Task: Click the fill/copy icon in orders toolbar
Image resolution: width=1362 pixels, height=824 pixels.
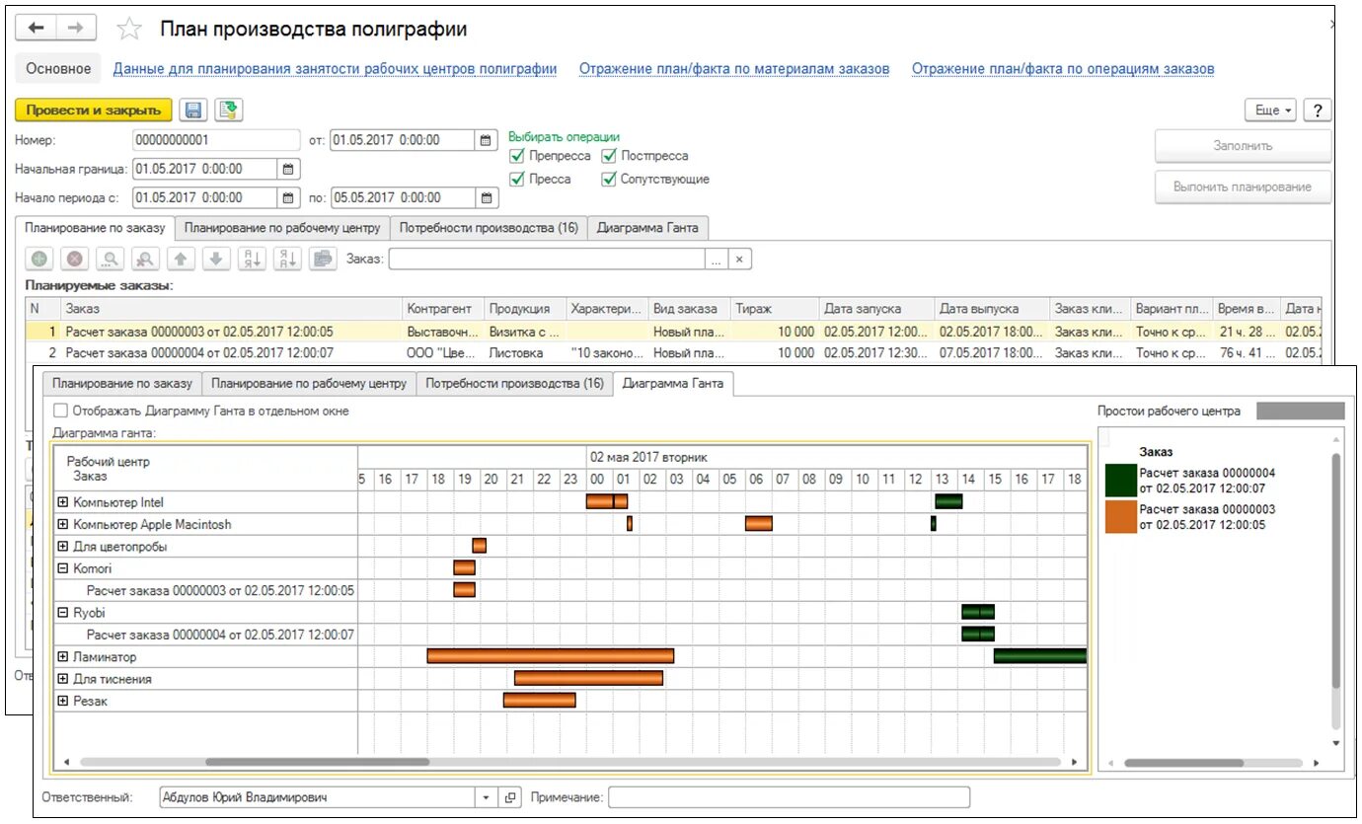Action: pyautogui.click(x=322, y=259)
